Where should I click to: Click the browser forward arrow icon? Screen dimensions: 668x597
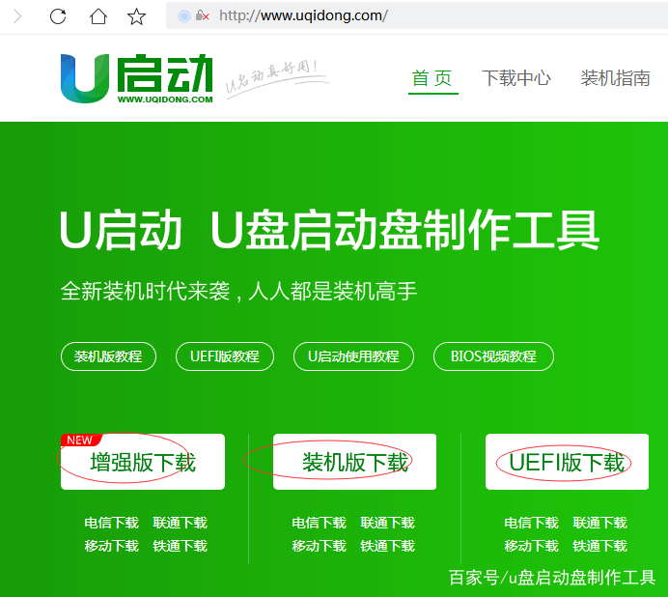(x=17, y=16)
